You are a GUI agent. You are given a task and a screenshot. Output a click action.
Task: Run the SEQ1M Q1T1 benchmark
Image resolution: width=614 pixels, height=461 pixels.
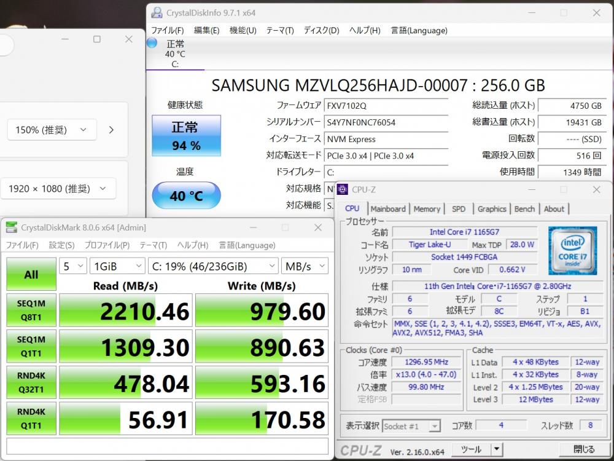(x=31, y=346)
